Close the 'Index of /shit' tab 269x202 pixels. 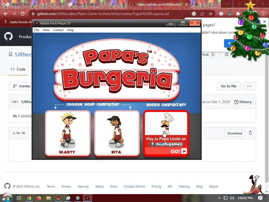[x=61, y=4]
